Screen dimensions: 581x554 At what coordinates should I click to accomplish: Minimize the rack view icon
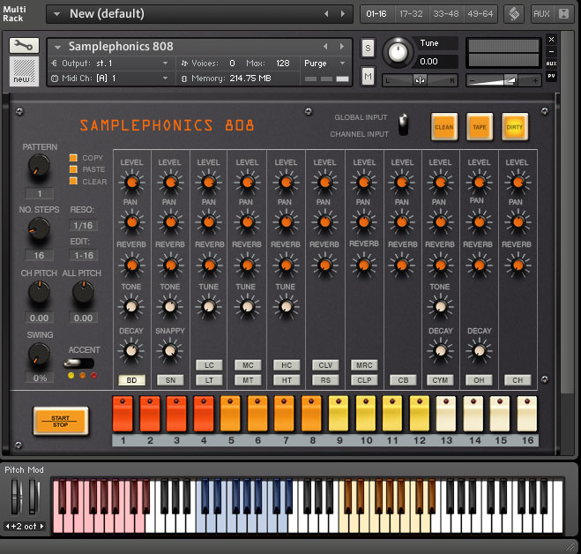(564, 13)
